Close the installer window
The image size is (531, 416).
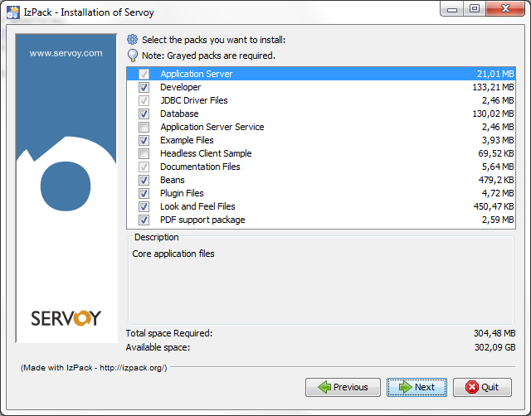(505, 9)
